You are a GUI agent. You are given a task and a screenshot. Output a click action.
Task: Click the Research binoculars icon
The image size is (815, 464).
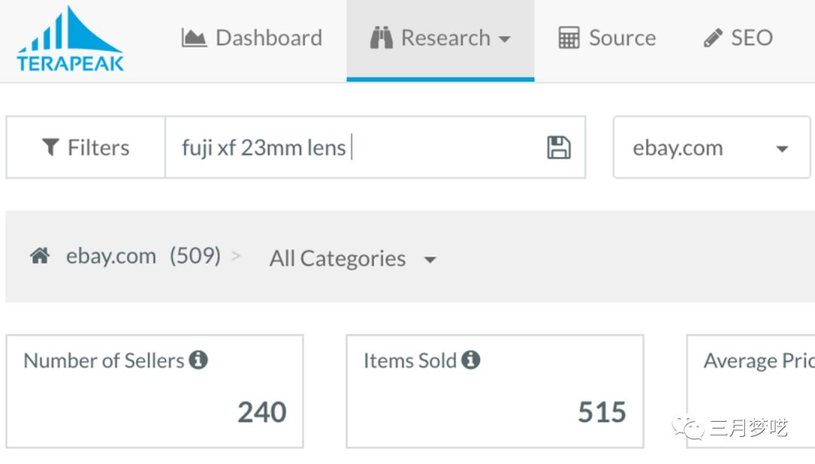click(x=382, y=38)
